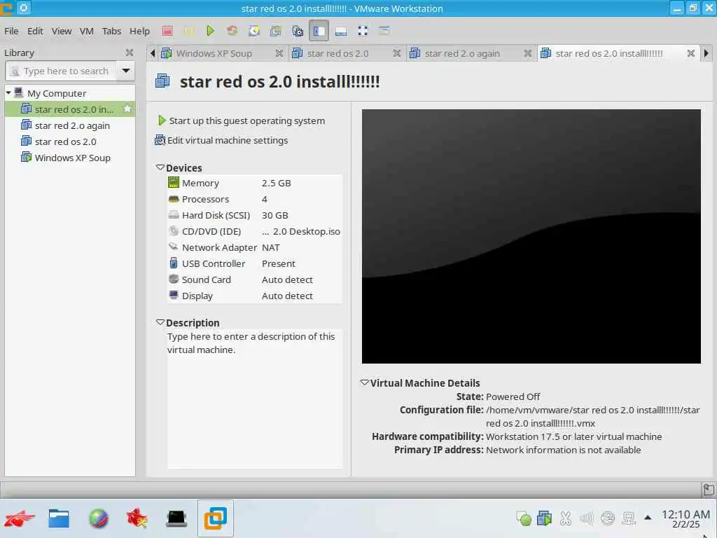Close the star red os 2.0 tab
The image size is (717, 538).
pos(397,53)
